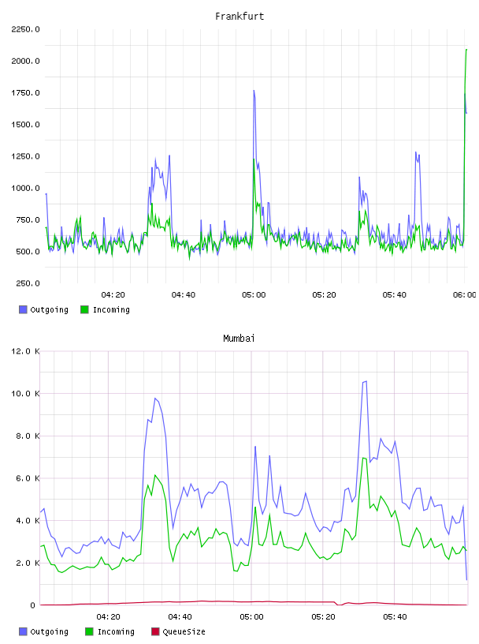The image size is (479, 644).
Task: Click the 2000.0 y-axis label in Frankfurt chart
Action: pyautogui.click(x=25, y=62)
